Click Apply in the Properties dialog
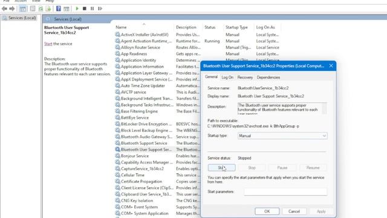 point(321,211)
